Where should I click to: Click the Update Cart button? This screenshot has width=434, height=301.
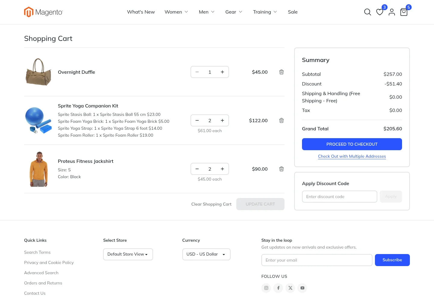[260, 204]
